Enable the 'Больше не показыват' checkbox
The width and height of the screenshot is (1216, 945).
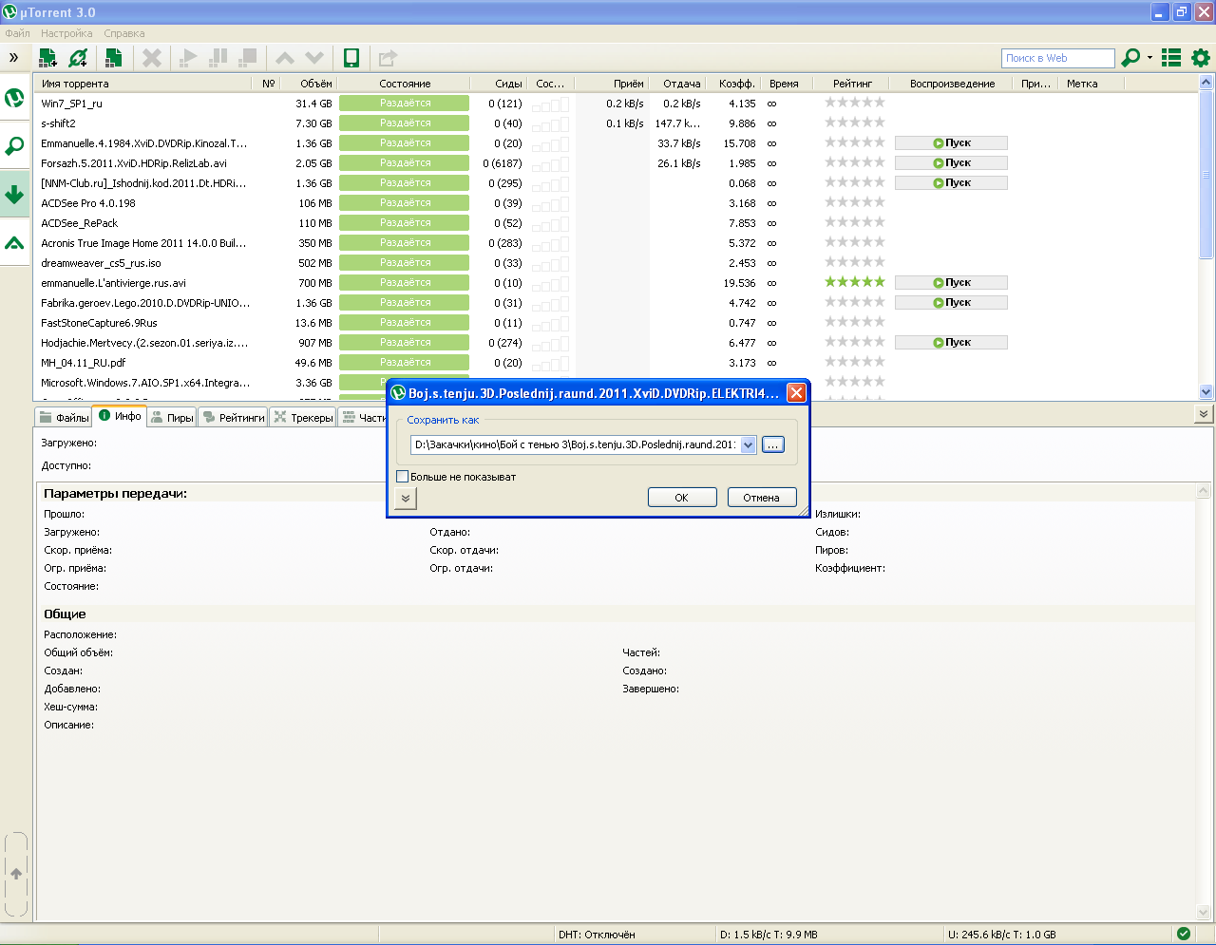pos(403,477)
